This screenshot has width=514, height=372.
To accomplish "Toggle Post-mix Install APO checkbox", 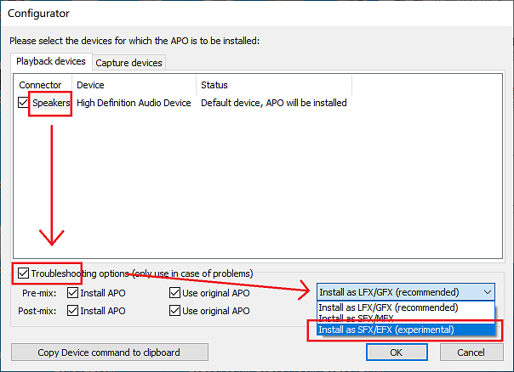I will click(72, 311).
